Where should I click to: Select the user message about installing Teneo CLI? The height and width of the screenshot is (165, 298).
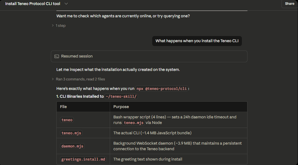click(197, 41)
